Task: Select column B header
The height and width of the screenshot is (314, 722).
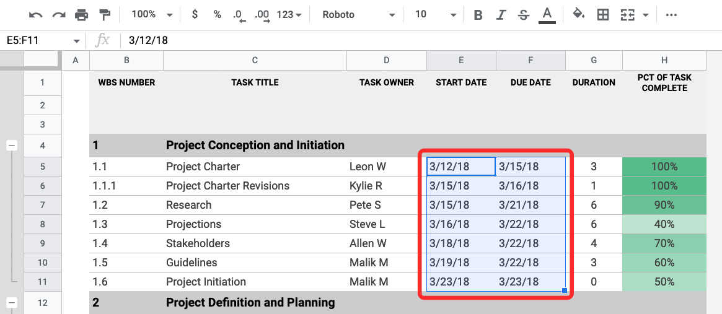Action: (x=126, y=60)
